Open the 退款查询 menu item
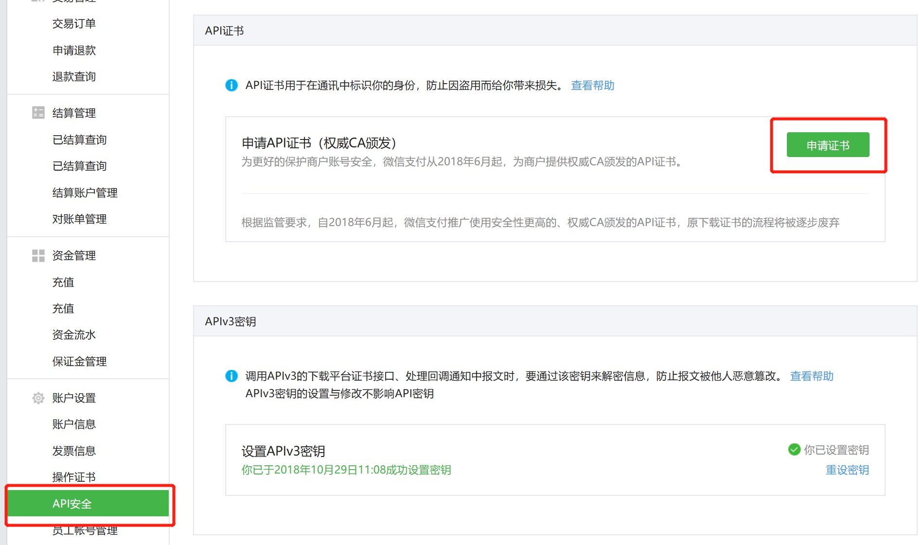924x545 pixels. point(74,76)
